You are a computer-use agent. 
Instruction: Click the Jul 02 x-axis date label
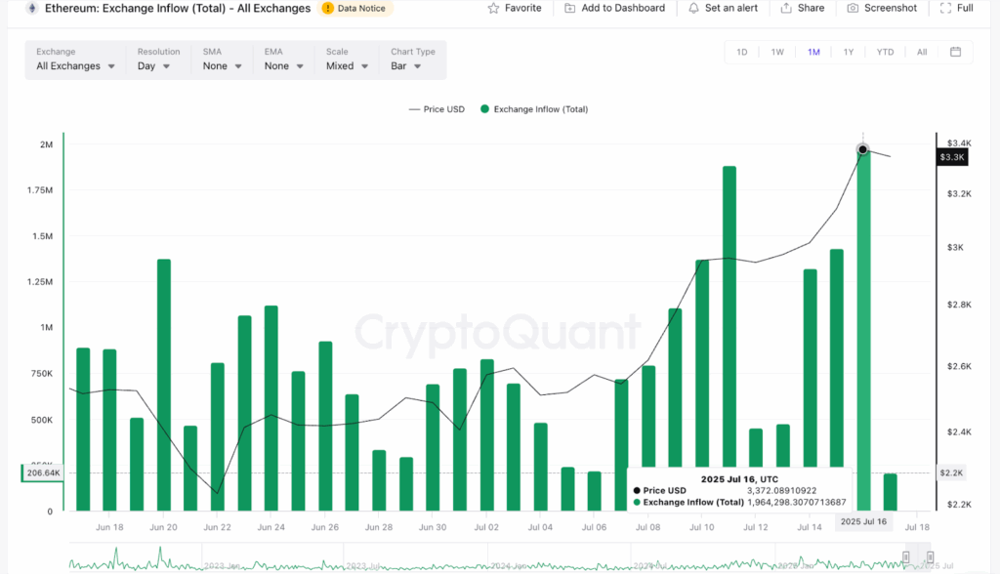pos(486,527)
